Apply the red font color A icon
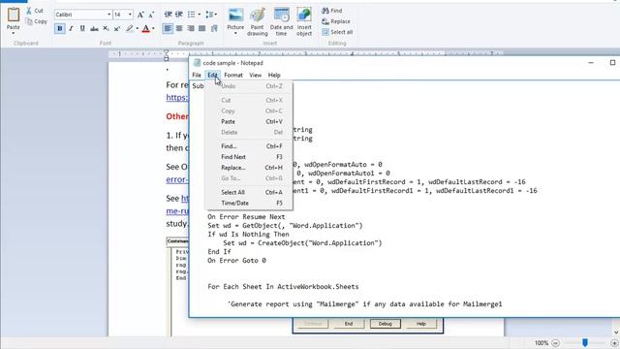This screenshot has width=620, height=349. [145, 28]
